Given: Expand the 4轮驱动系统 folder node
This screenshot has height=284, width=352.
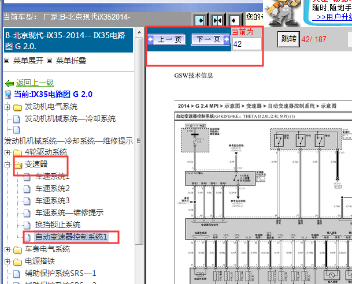Looking at the screenshot, I should (x=7, y=152).
